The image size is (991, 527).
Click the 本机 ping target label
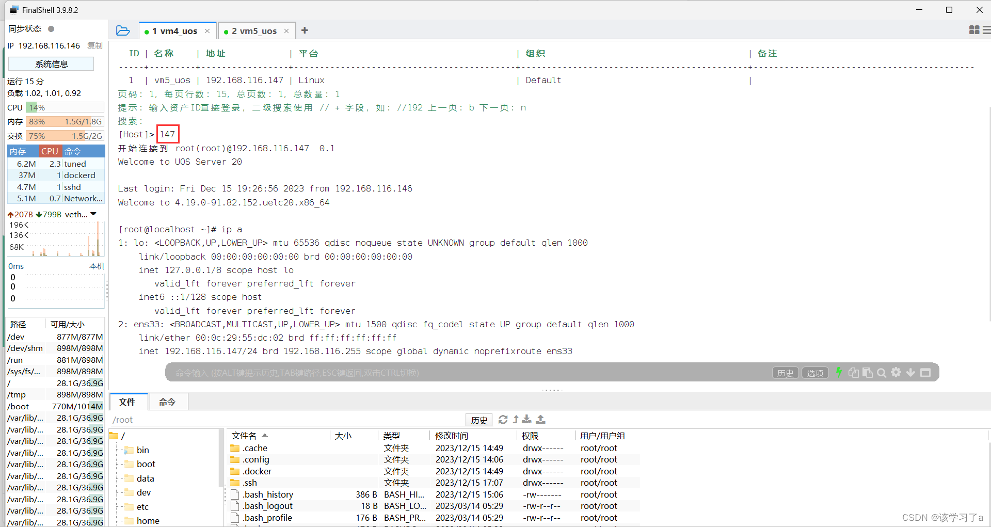point(97,266)
